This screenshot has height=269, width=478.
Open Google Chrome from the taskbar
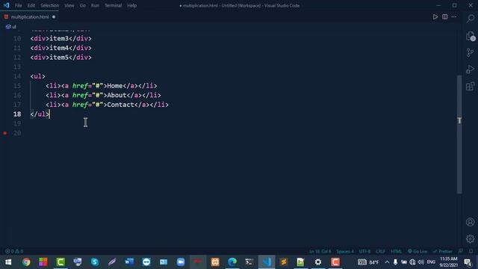(x=26, y=262)
